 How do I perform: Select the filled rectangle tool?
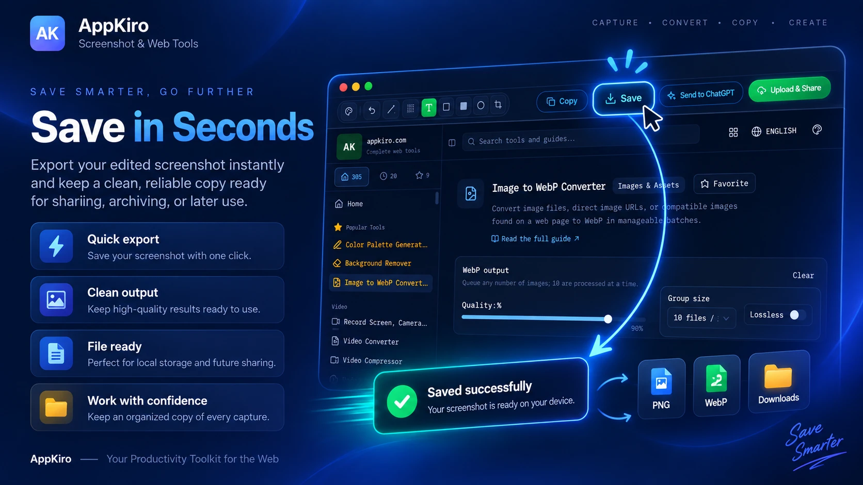point(464,106)
